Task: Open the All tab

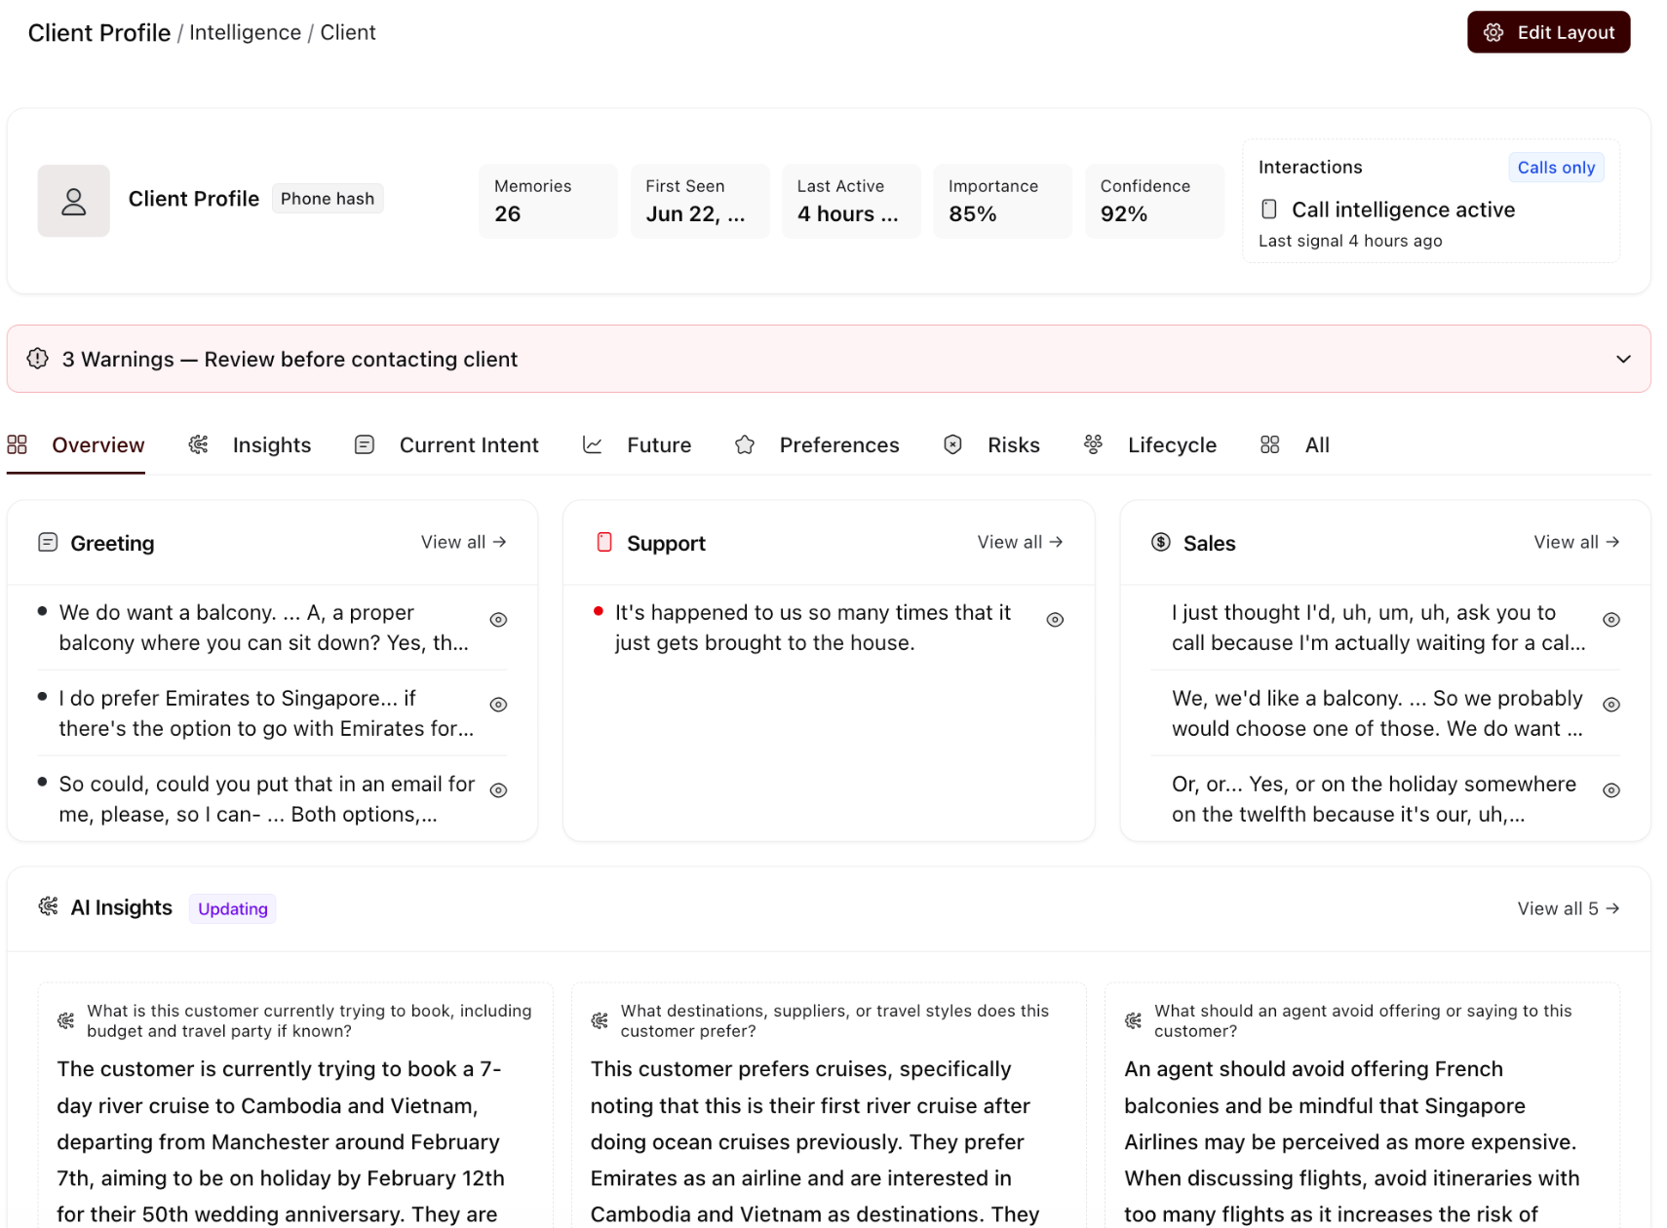Action: [1294, 445]
